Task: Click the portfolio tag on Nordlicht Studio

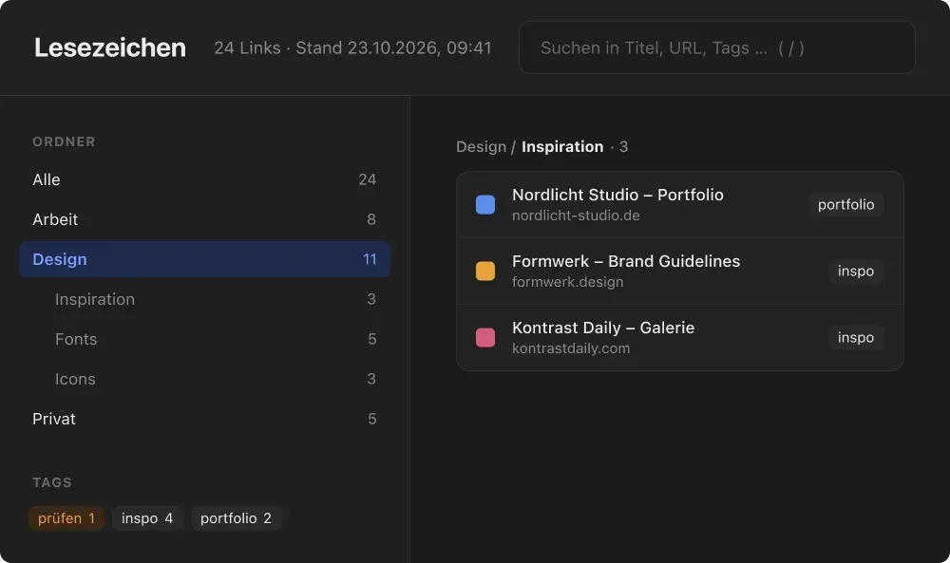Action: (x=845, y=205)
